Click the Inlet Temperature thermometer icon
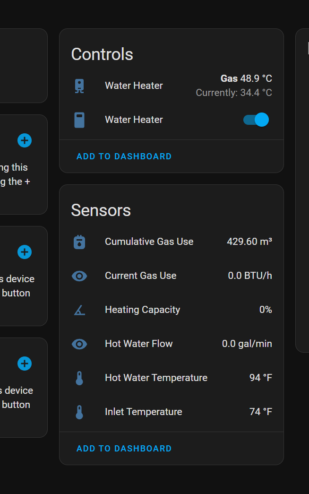The width and height of the screenshot is (309, 494). [79, 412]
